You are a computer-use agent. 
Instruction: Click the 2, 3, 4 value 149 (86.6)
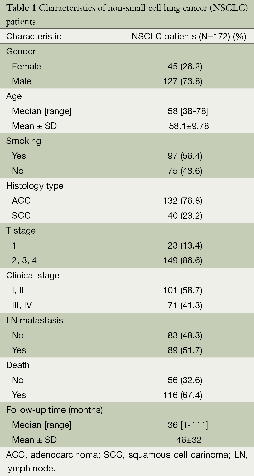(183, 260)
